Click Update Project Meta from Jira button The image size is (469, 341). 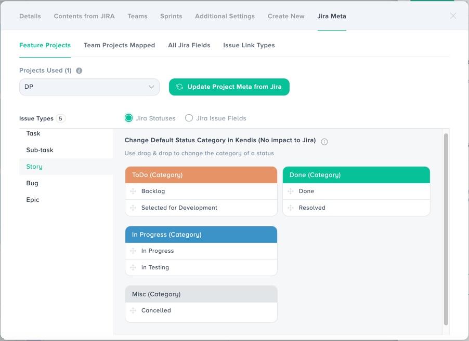(x=229, y=87)
